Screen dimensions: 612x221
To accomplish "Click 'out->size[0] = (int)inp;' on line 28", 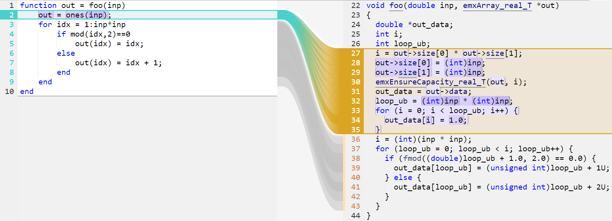I will pyautogui.click(x=430, y=63).
